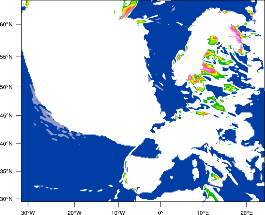Click the 0° longitude label
Screen dimensions: 265x215
tap(161, 213)
